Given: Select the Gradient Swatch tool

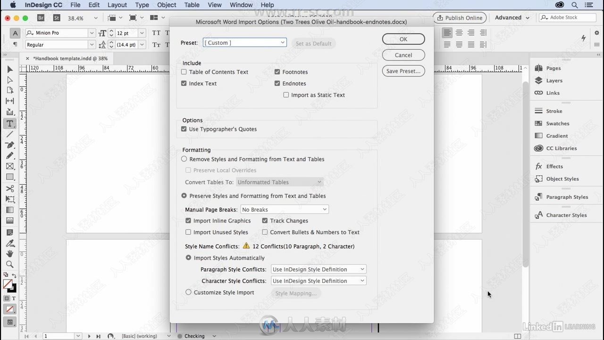Looking at the screenshot, I should (9, 210).
